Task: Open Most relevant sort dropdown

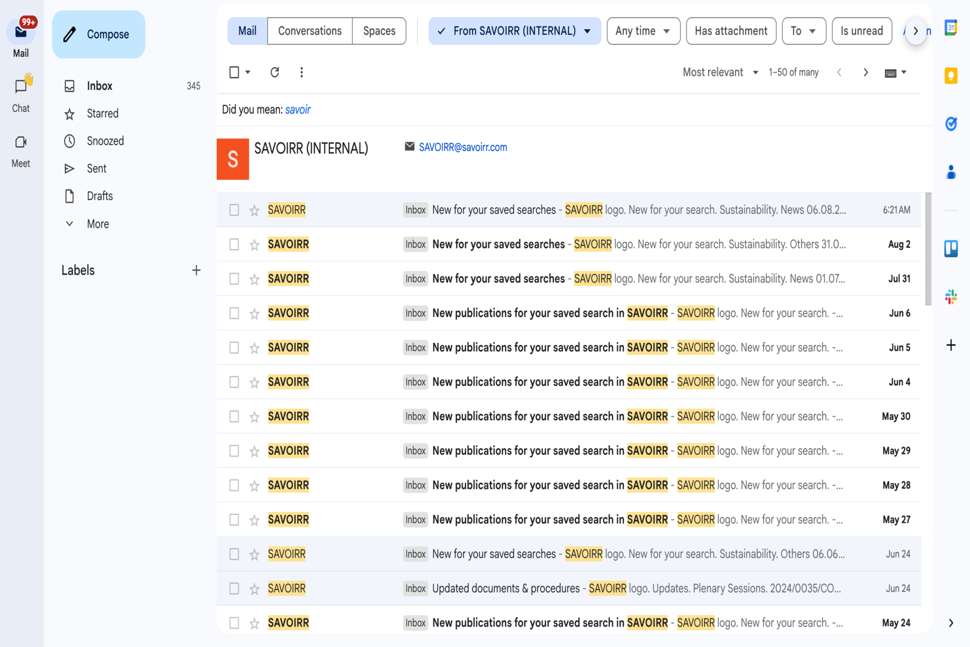Action: coord(720,72)
